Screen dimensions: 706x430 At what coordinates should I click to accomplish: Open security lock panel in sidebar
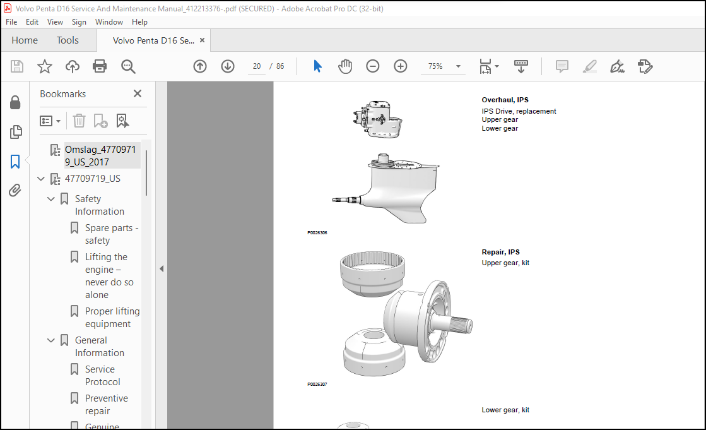[15, 102]
